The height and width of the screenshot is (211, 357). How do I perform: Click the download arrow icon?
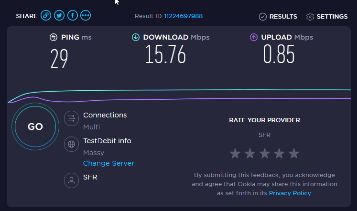coord(136,37)
